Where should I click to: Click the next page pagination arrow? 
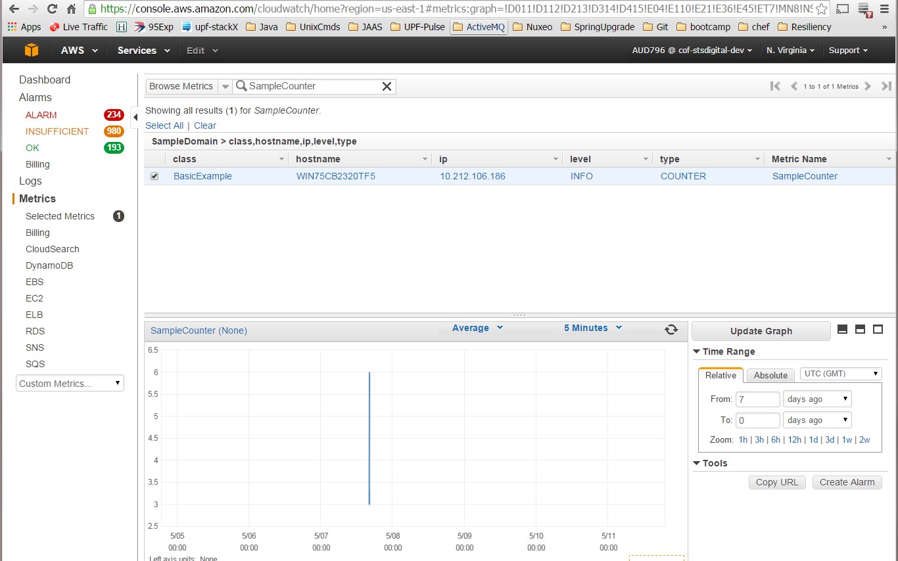[x=868, y=85]
